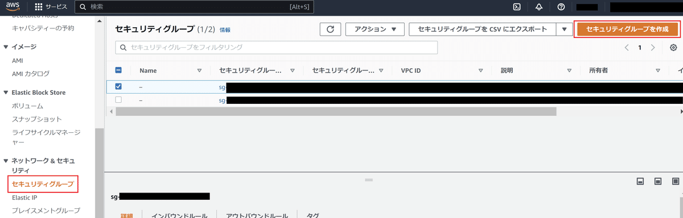Switch to the インバウンドルール tab

click(179, 216)
